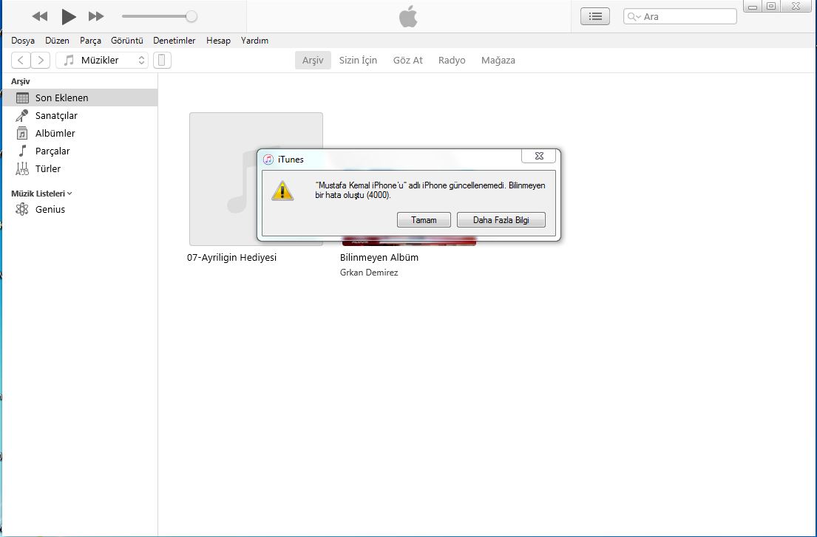Click the warning triangle icon in dialog

pyautogui.click(x=282, y=191)
